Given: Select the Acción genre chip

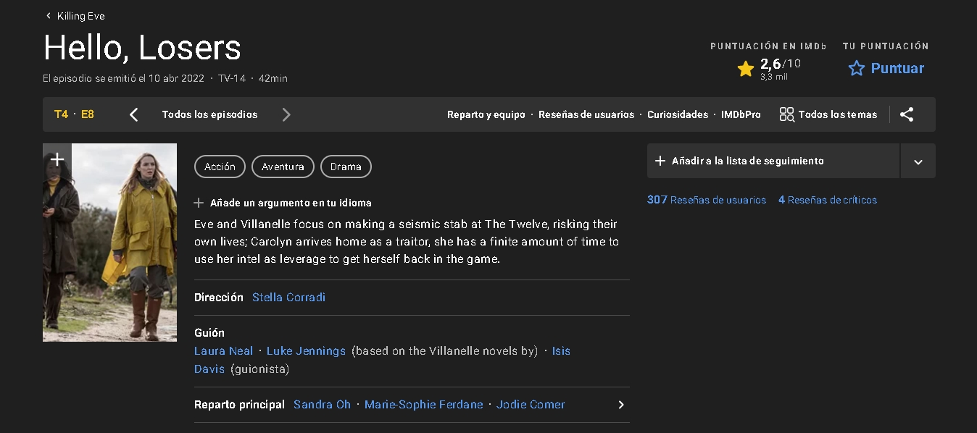Looking at the screenshot, I should coord(220,167).
